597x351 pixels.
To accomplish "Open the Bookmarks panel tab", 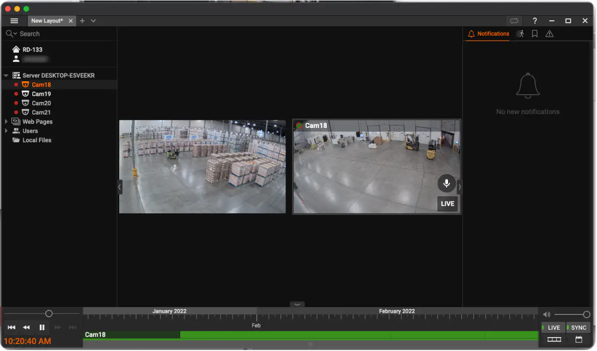I will tap(534, 34).
